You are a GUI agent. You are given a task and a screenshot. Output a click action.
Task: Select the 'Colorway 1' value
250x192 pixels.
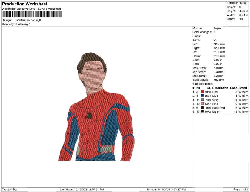tap(23, 24)
